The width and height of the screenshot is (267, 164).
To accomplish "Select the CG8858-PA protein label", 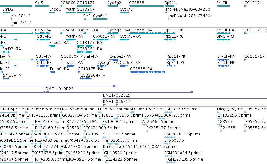I will 141,69.
